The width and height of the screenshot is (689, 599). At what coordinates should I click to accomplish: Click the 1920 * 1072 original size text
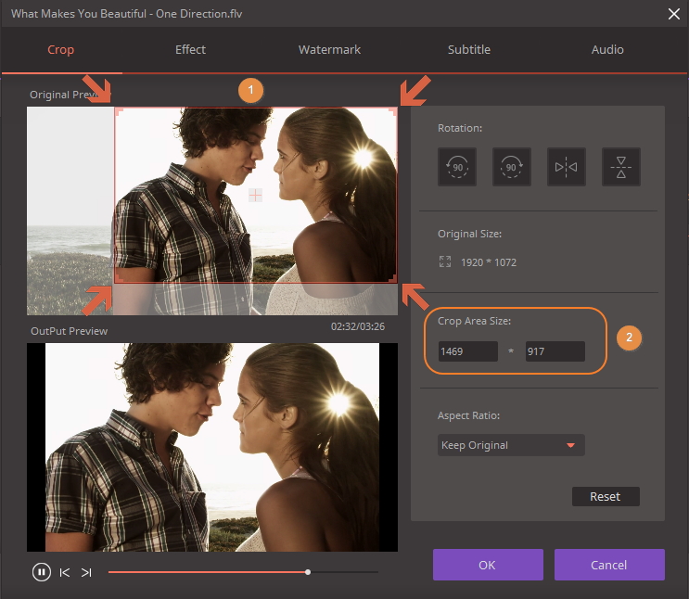488,262
